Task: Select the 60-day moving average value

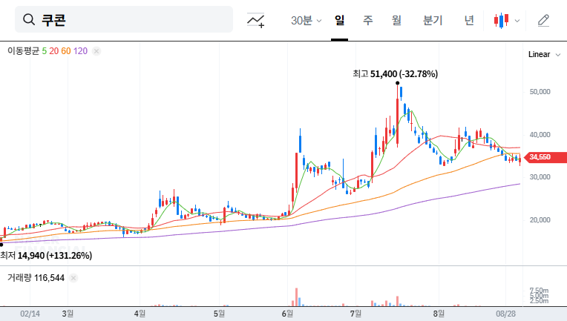Action: [66, 51]
